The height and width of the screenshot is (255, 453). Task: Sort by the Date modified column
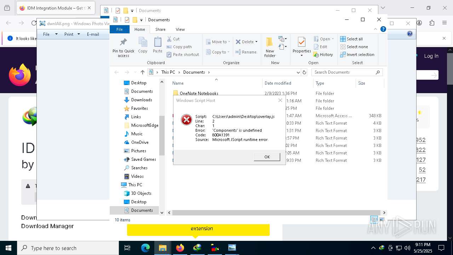(x=287, y=83)
